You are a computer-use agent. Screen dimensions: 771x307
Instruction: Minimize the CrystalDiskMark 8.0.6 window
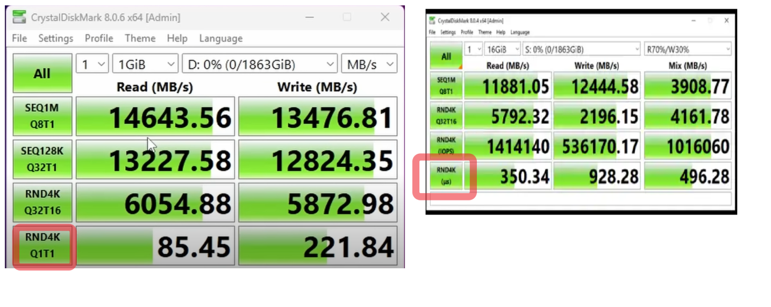click(x=309, y=17)
